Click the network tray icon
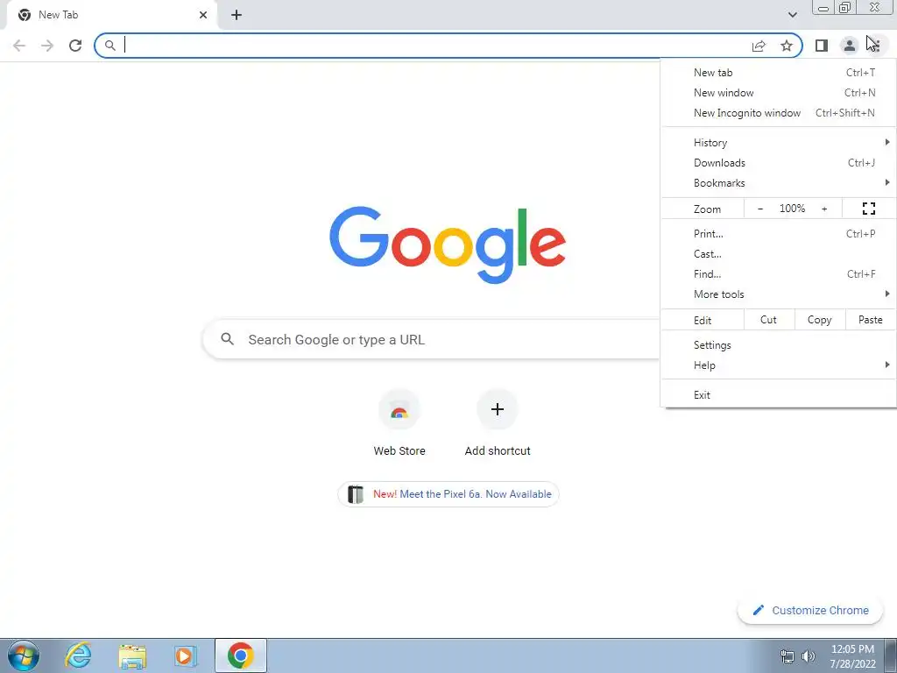Image resolution: width=897 pixels, height=673 pixels. point(788,656)
